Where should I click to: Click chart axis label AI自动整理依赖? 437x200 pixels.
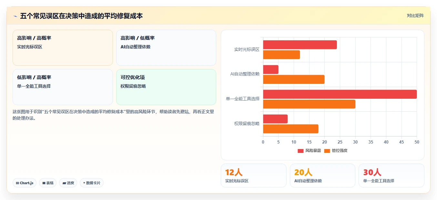245,74
